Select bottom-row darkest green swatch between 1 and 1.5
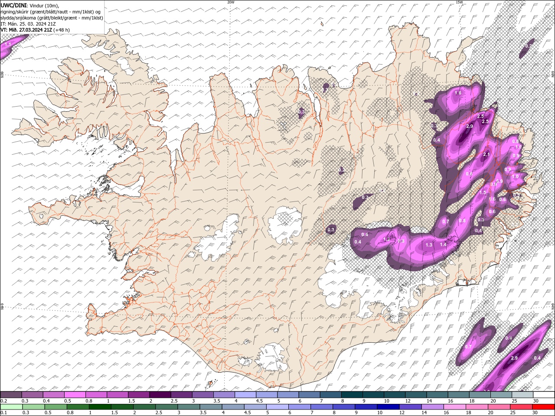This screenshot has width=555, height=416. pyautogui.click(x=100, y=406)
